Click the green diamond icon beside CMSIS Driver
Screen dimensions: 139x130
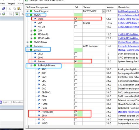click(x=31, y=42)
